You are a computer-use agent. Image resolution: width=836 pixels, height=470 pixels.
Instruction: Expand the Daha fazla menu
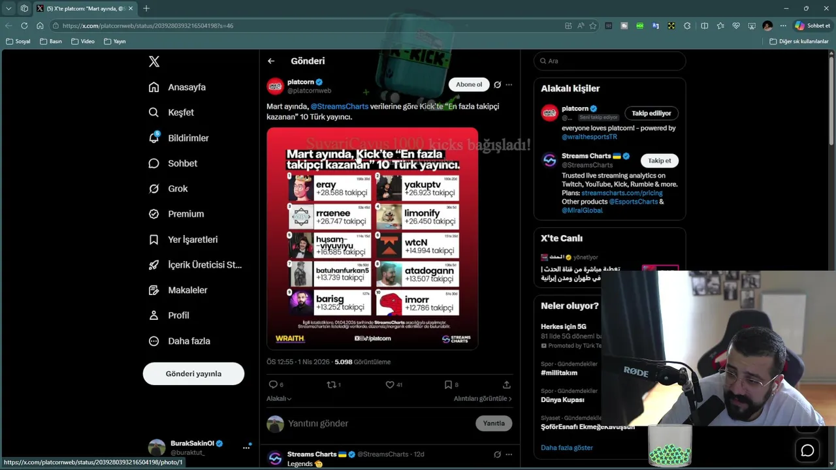(179, 341)
